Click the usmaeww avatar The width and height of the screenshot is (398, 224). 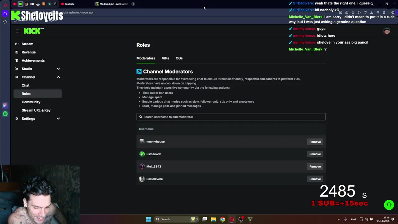pyautogui.click(x=142, y=154)
